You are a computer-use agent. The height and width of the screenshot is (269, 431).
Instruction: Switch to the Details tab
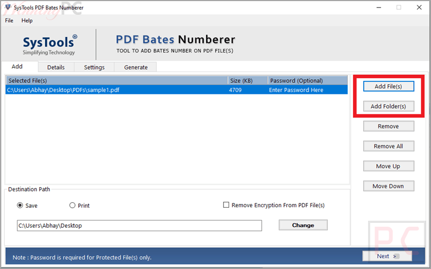point(56,67)
